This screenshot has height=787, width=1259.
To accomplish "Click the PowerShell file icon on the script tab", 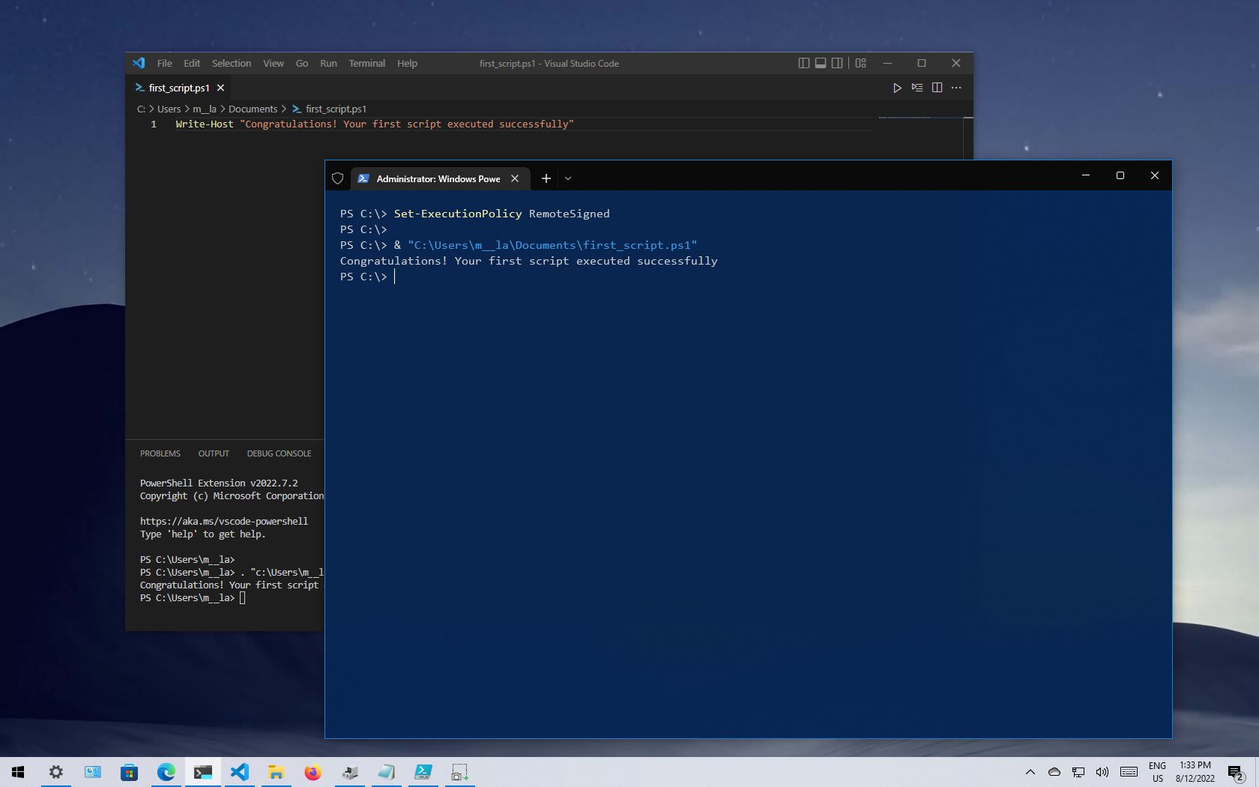I will point(139,88).
